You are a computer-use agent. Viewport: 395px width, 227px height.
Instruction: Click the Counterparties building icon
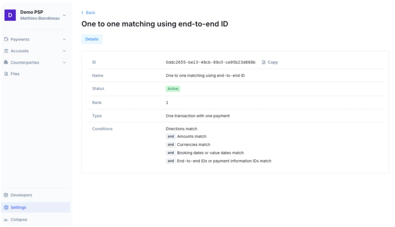[x=6, y=62]
